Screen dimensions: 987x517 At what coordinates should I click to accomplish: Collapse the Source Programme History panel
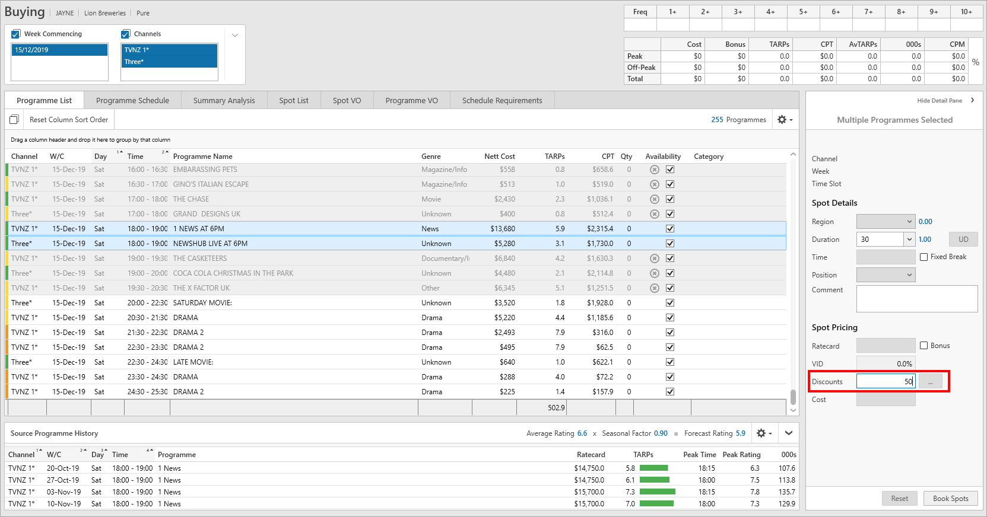click(789, 433)
